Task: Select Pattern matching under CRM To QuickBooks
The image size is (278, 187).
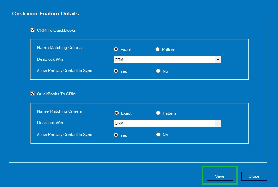Action: click(x=158, y=49)
